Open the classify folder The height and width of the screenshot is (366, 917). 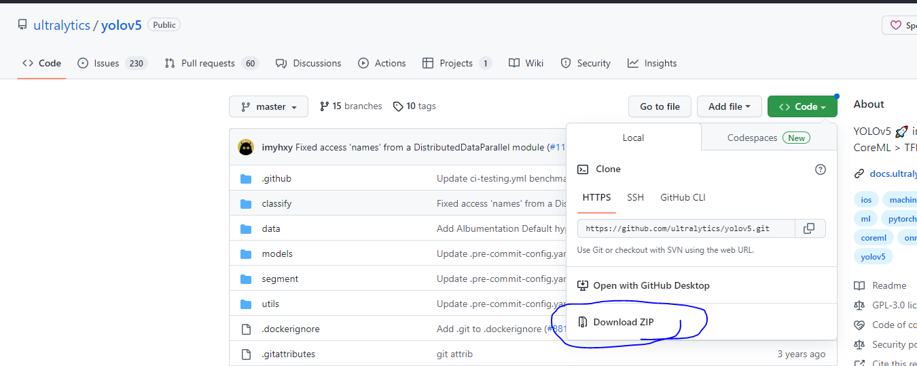276,203
